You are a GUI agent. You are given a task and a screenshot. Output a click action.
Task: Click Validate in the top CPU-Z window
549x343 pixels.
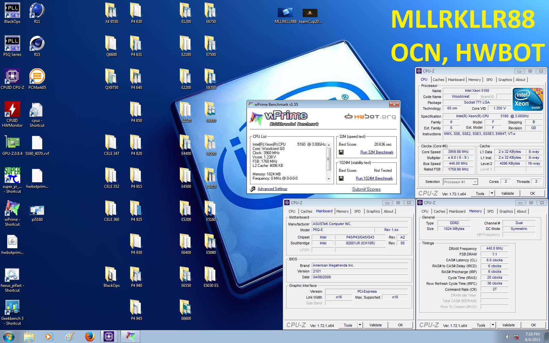(x=507, y=193)
